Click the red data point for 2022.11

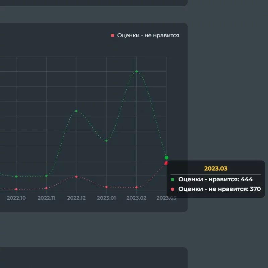tap(46, 188)
